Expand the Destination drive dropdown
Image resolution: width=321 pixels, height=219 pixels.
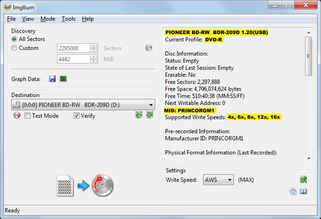(x=151, y=105)
